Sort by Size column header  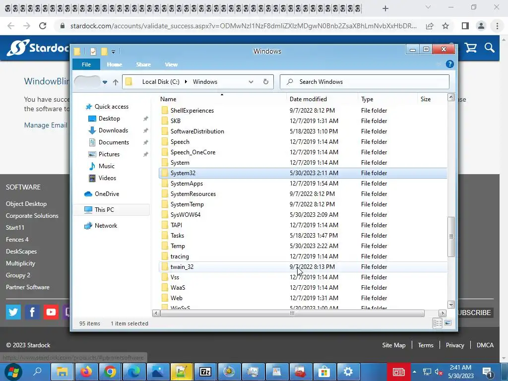[x=425, y=99]
